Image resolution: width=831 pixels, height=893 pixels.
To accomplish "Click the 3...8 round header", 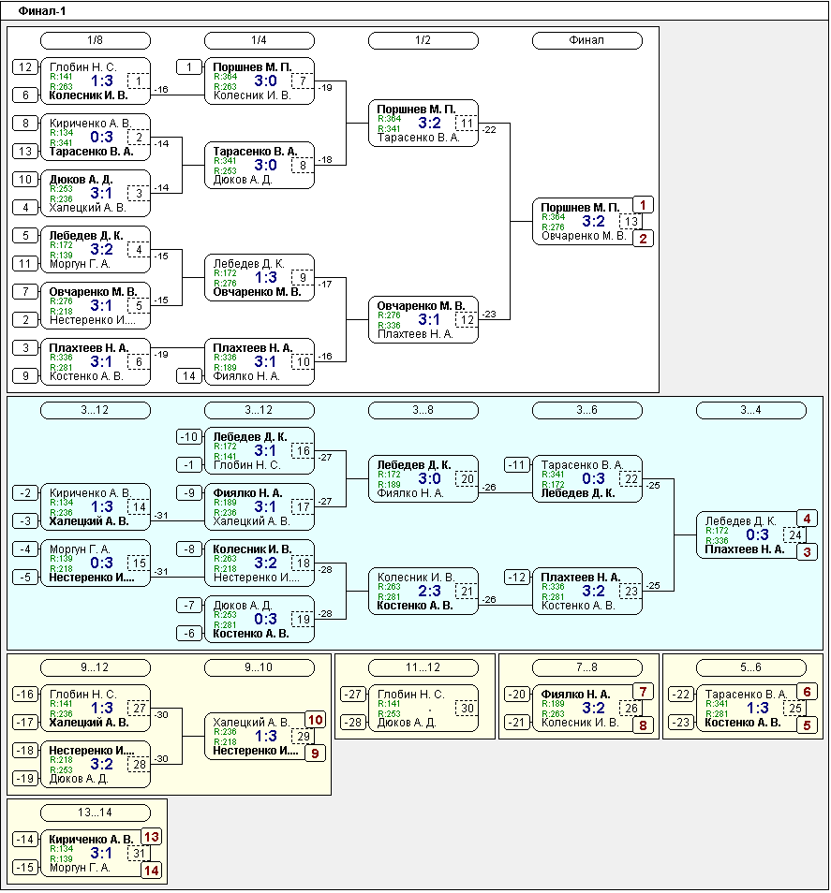I will point(423,410).
